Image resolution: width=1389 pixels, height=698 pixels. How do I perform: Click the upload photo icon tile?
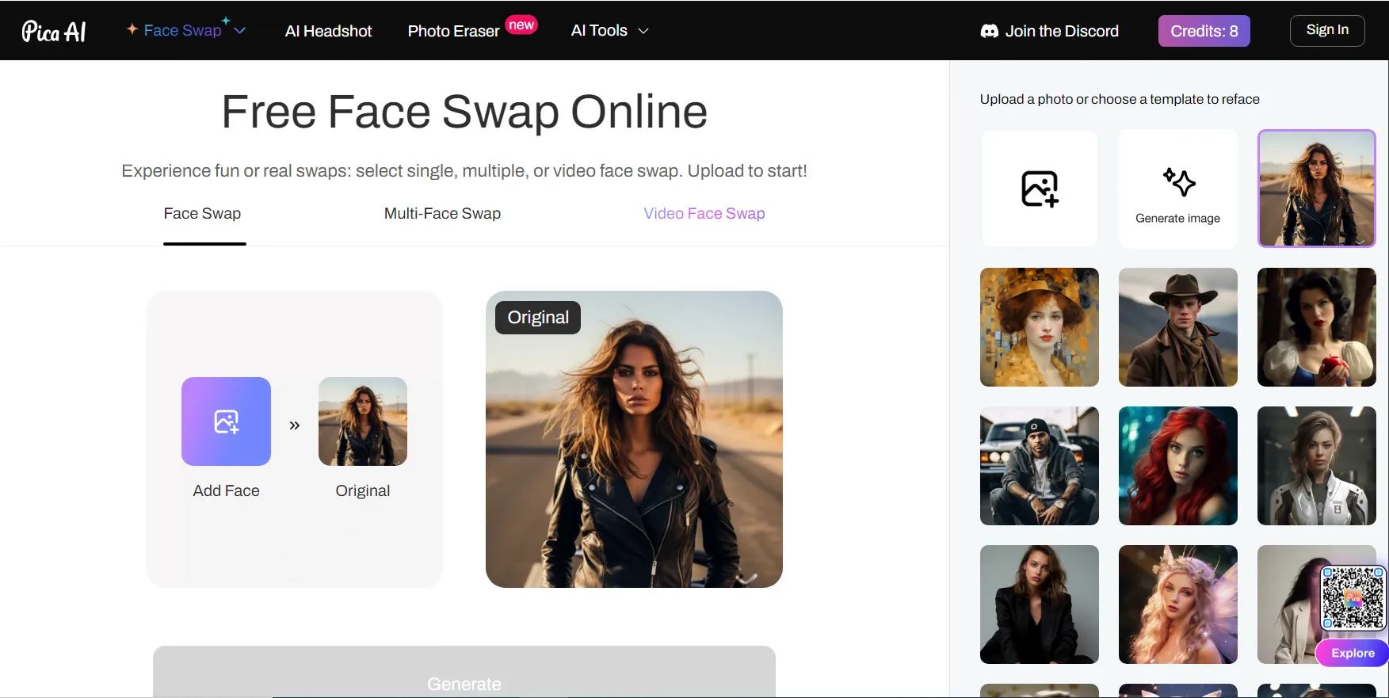[x=1040, y=189]
